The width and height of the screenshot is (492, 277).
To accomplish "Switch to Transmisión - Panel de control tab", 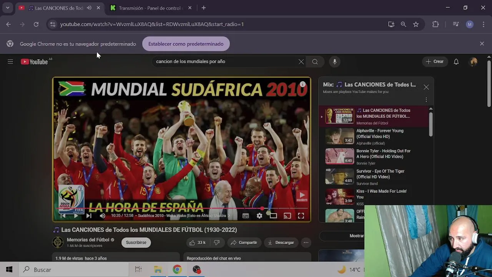I will (151, 8).
